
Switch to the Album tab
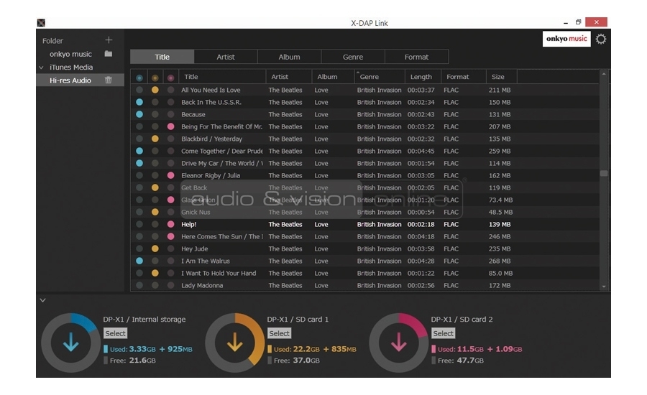[x=289, y=57]
